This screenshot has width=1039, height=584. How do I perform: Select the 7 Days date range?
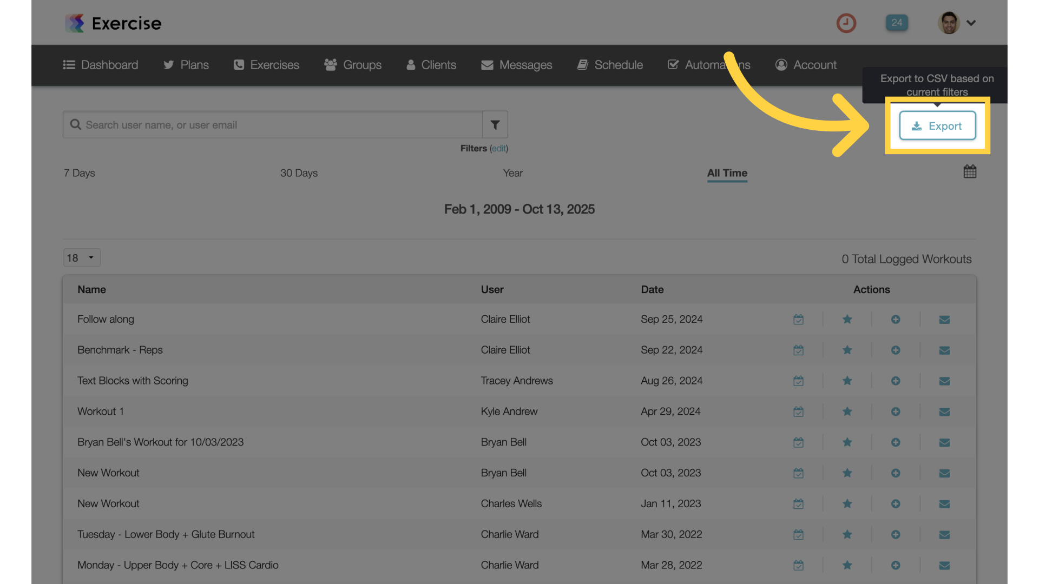coord(78,173)
